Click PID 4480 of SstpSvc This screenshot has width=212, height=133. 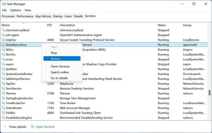pos(50,40)
